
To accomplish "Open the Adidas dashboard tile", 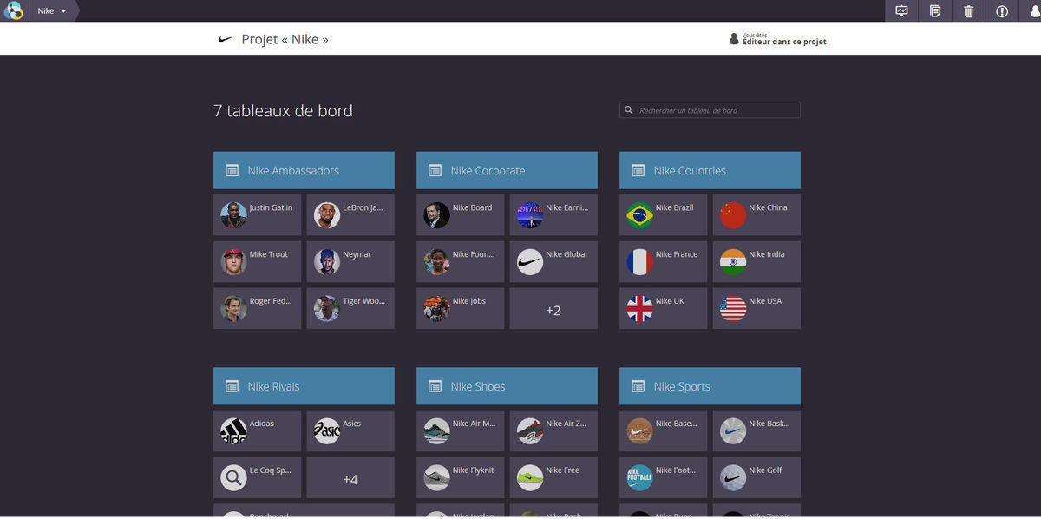I will coord(258,431).
